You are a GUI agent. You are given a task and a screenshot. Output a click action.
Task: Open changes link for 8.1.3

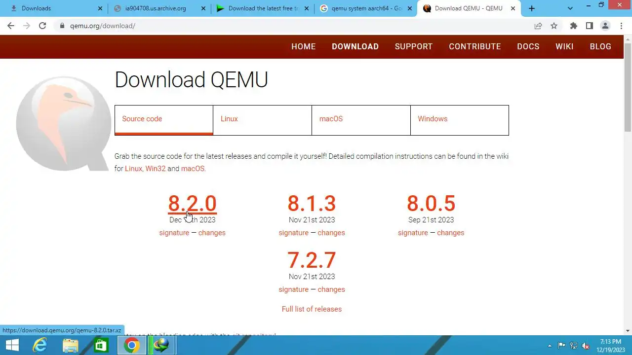coord(331,233)
